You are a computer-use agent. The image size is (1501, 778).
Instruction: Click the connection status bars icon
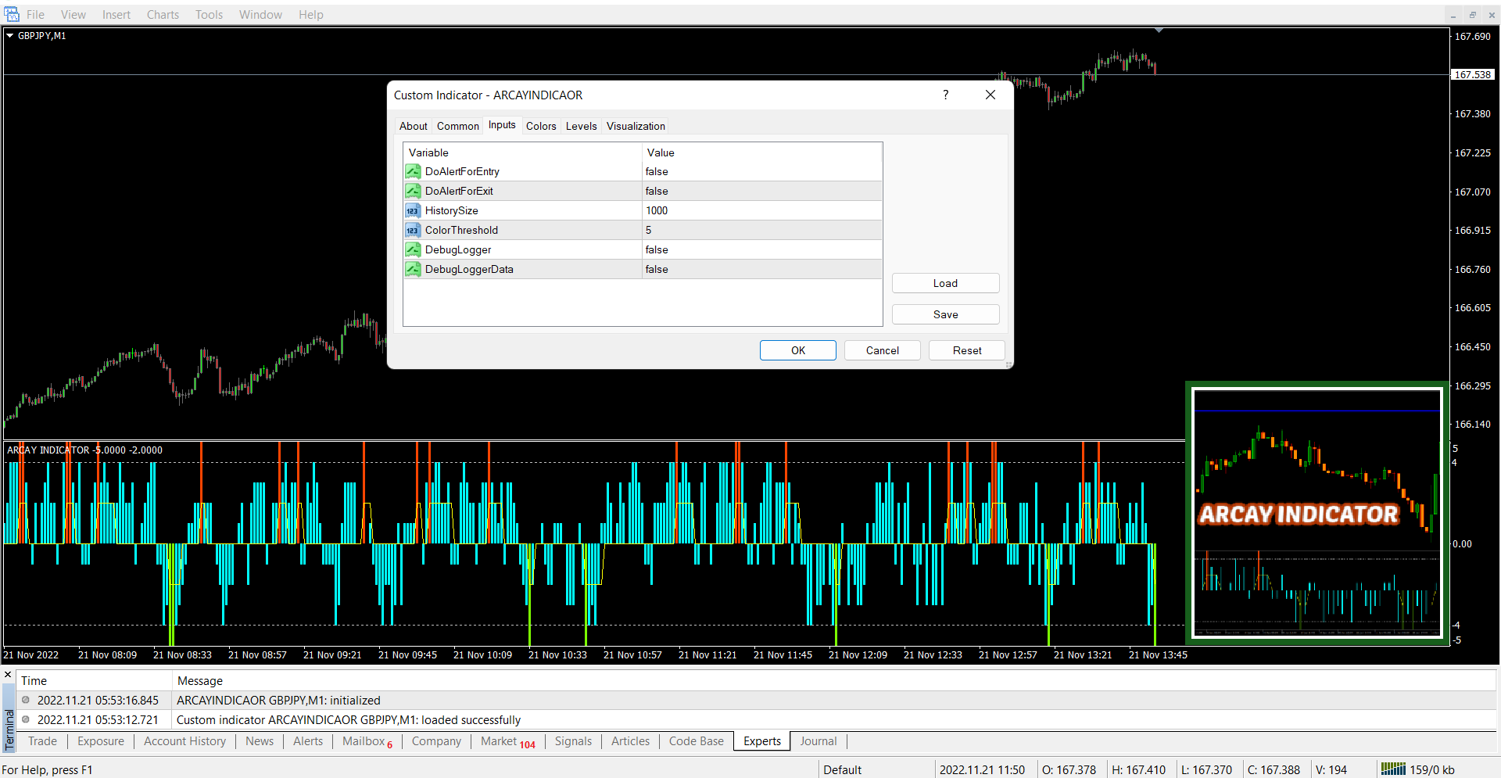pos(1392,769)
